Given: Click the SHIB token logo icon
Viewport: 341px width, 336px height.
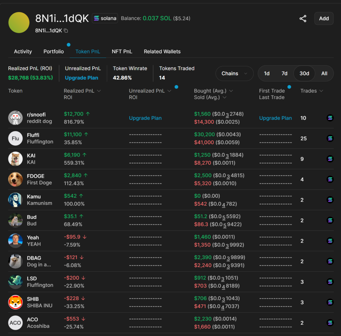Looking at the screenshot, I should [x=15, y=302].
